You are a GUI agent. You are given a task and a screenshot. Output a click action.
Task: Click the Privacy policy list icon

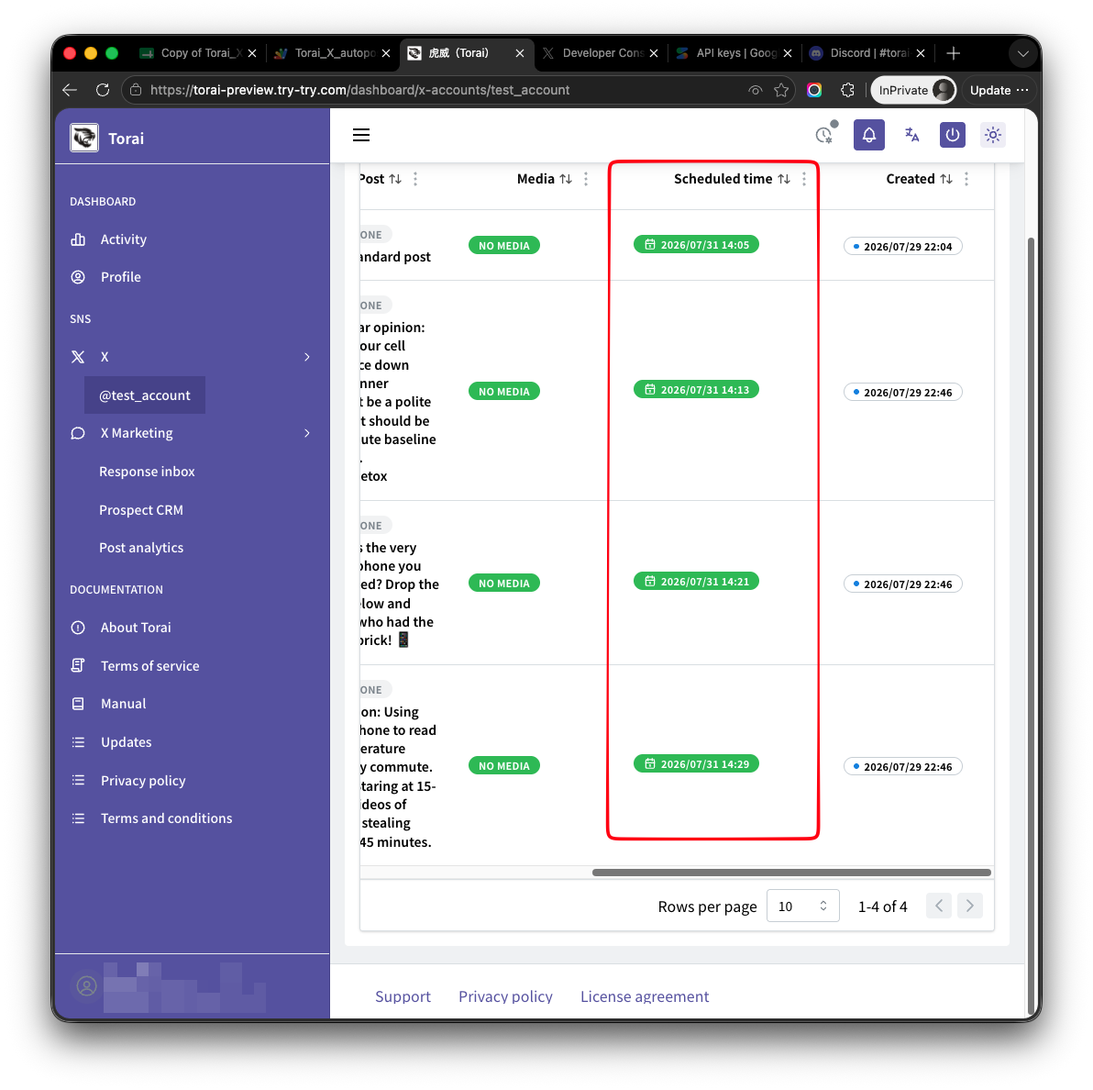pos(78,781)
